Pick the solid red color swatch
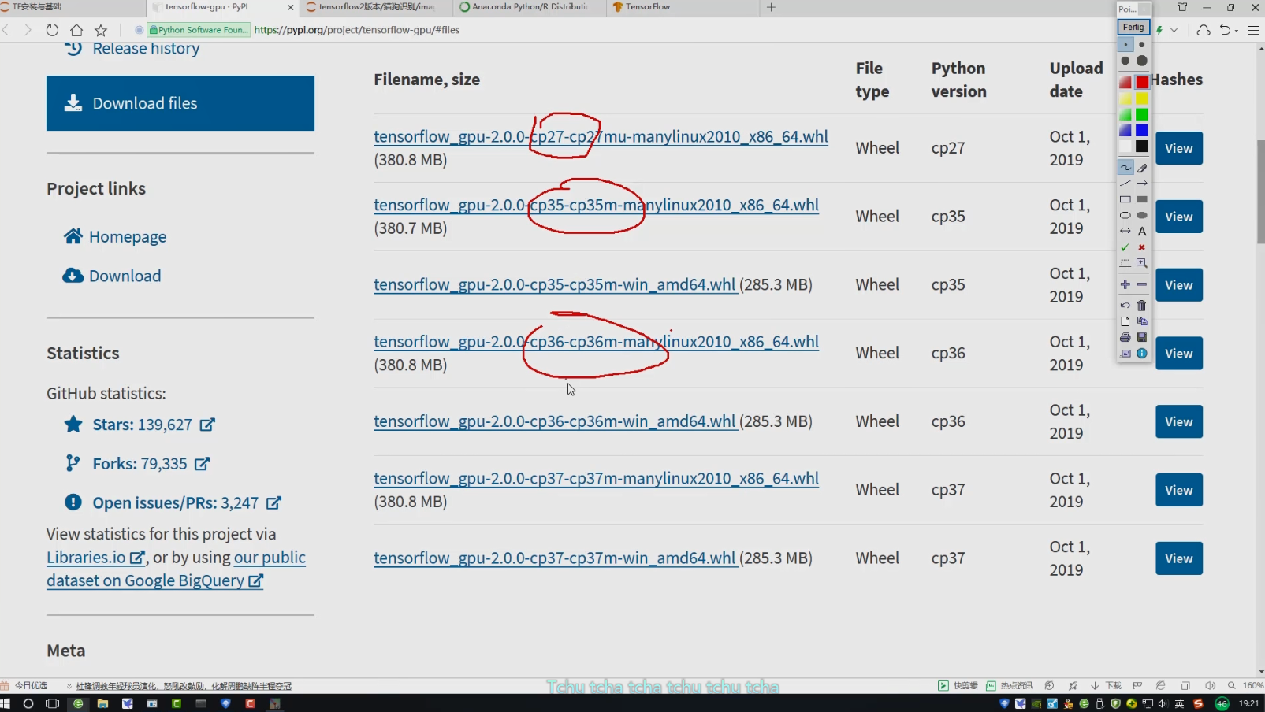 tap(1142, 82)
